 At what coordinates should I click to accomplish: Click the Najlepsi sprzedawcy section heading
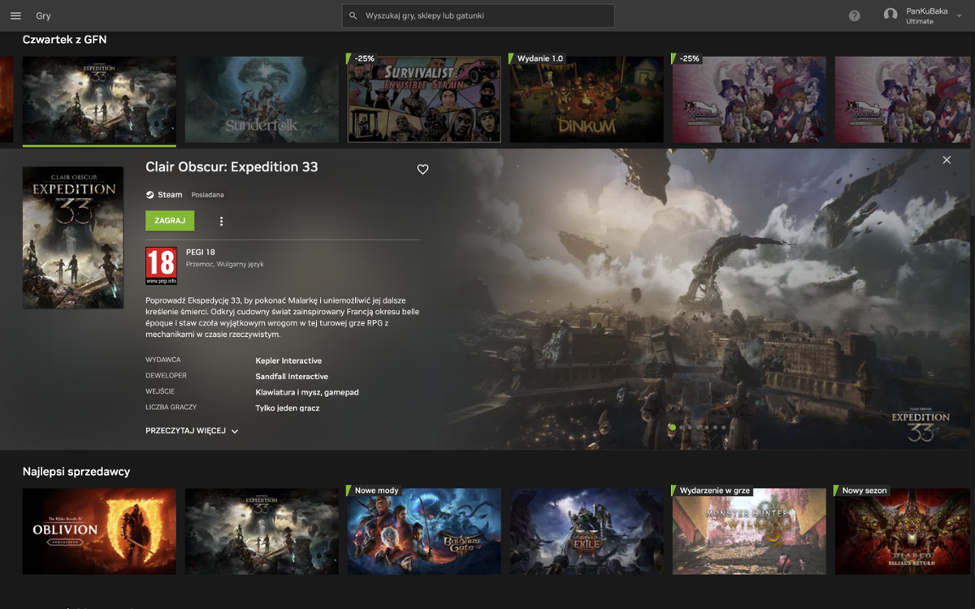click(76, 472)
